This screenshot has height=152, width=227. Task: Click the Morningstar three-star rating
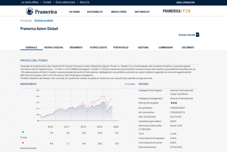tap(174, 103)
